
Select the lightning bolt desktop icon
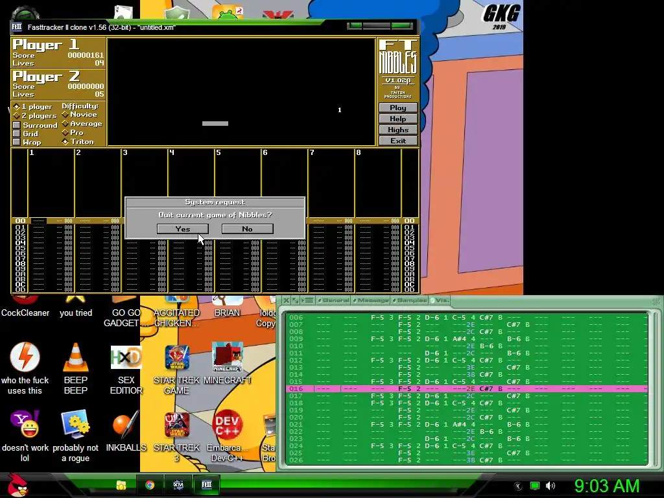click(x=25, y=357)
